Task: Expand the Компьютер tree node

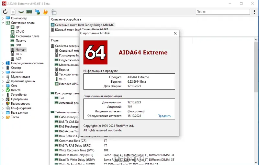Action: pos(3,18)
